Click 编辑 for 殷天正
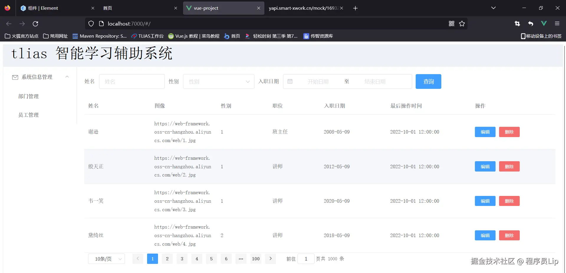Screen dimensions: 566x273 pyautogui.click(x=485, y=167)
